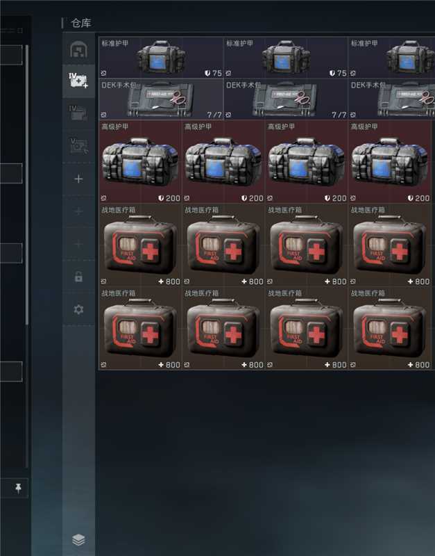435x556 pixels.
Task: Open the dimmed IV storage container tab
Action: pos(78,113)
